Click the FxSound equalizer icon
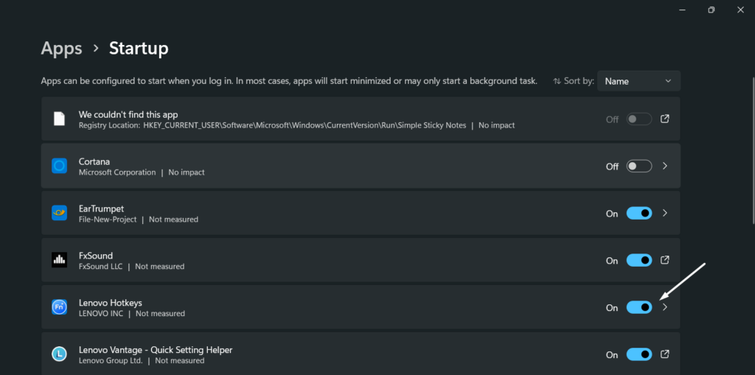755x375 pixels. (x=59, y=260)
